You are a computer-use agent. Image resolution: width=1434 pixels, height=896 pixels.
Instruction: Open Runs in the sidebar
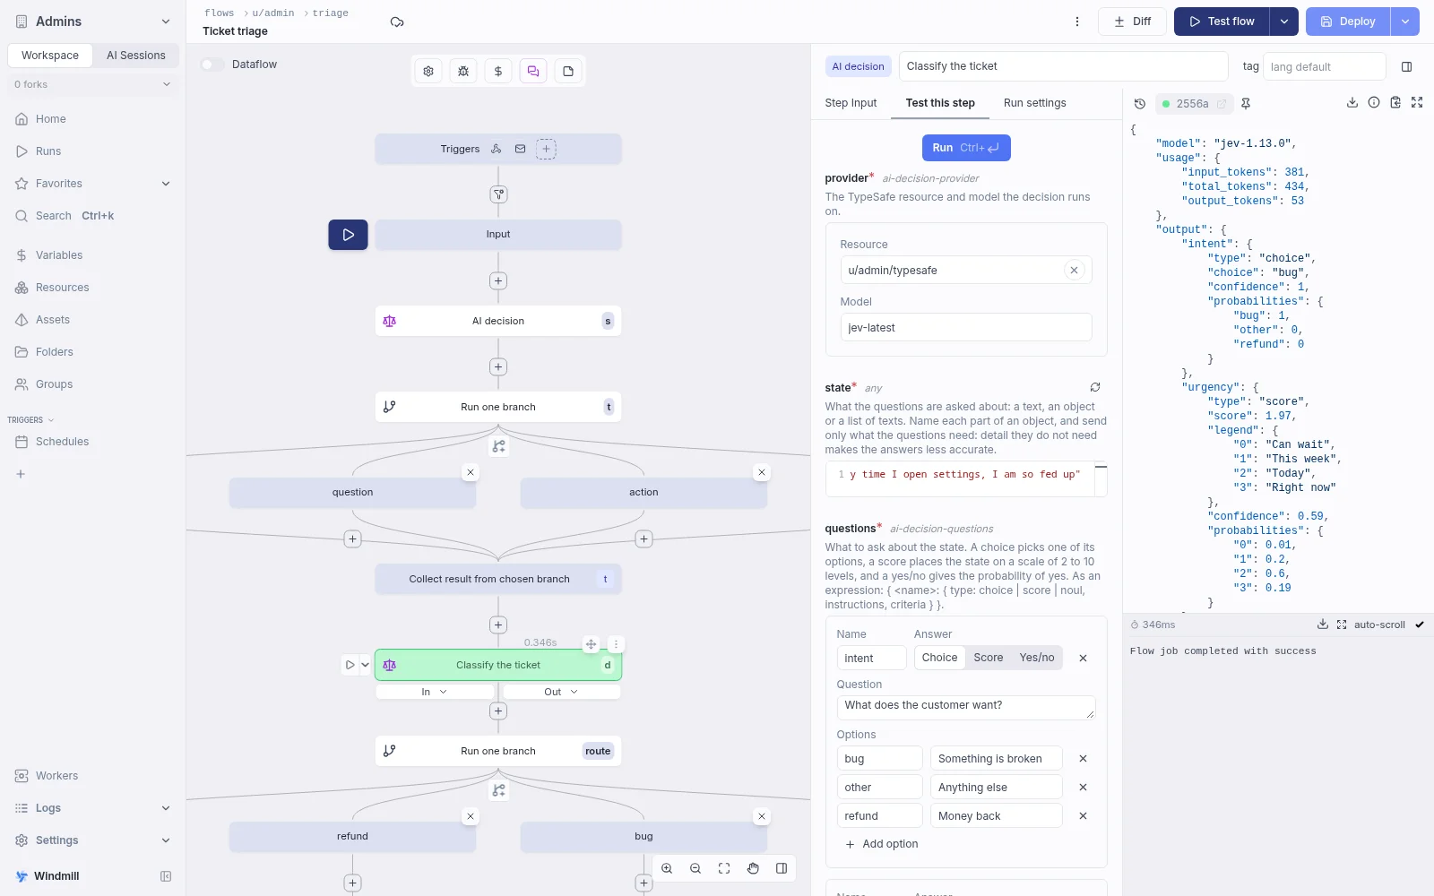coord(93,151)
